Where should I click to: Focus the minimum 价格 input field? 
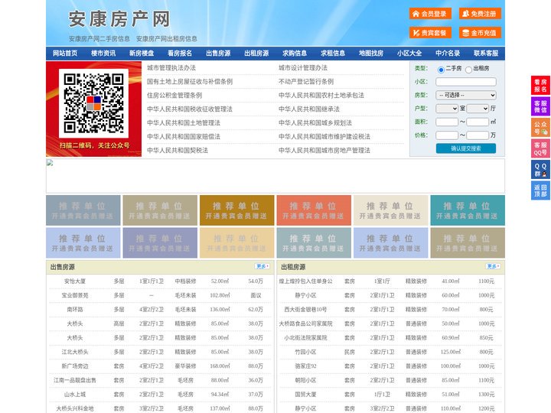point(447,135)
